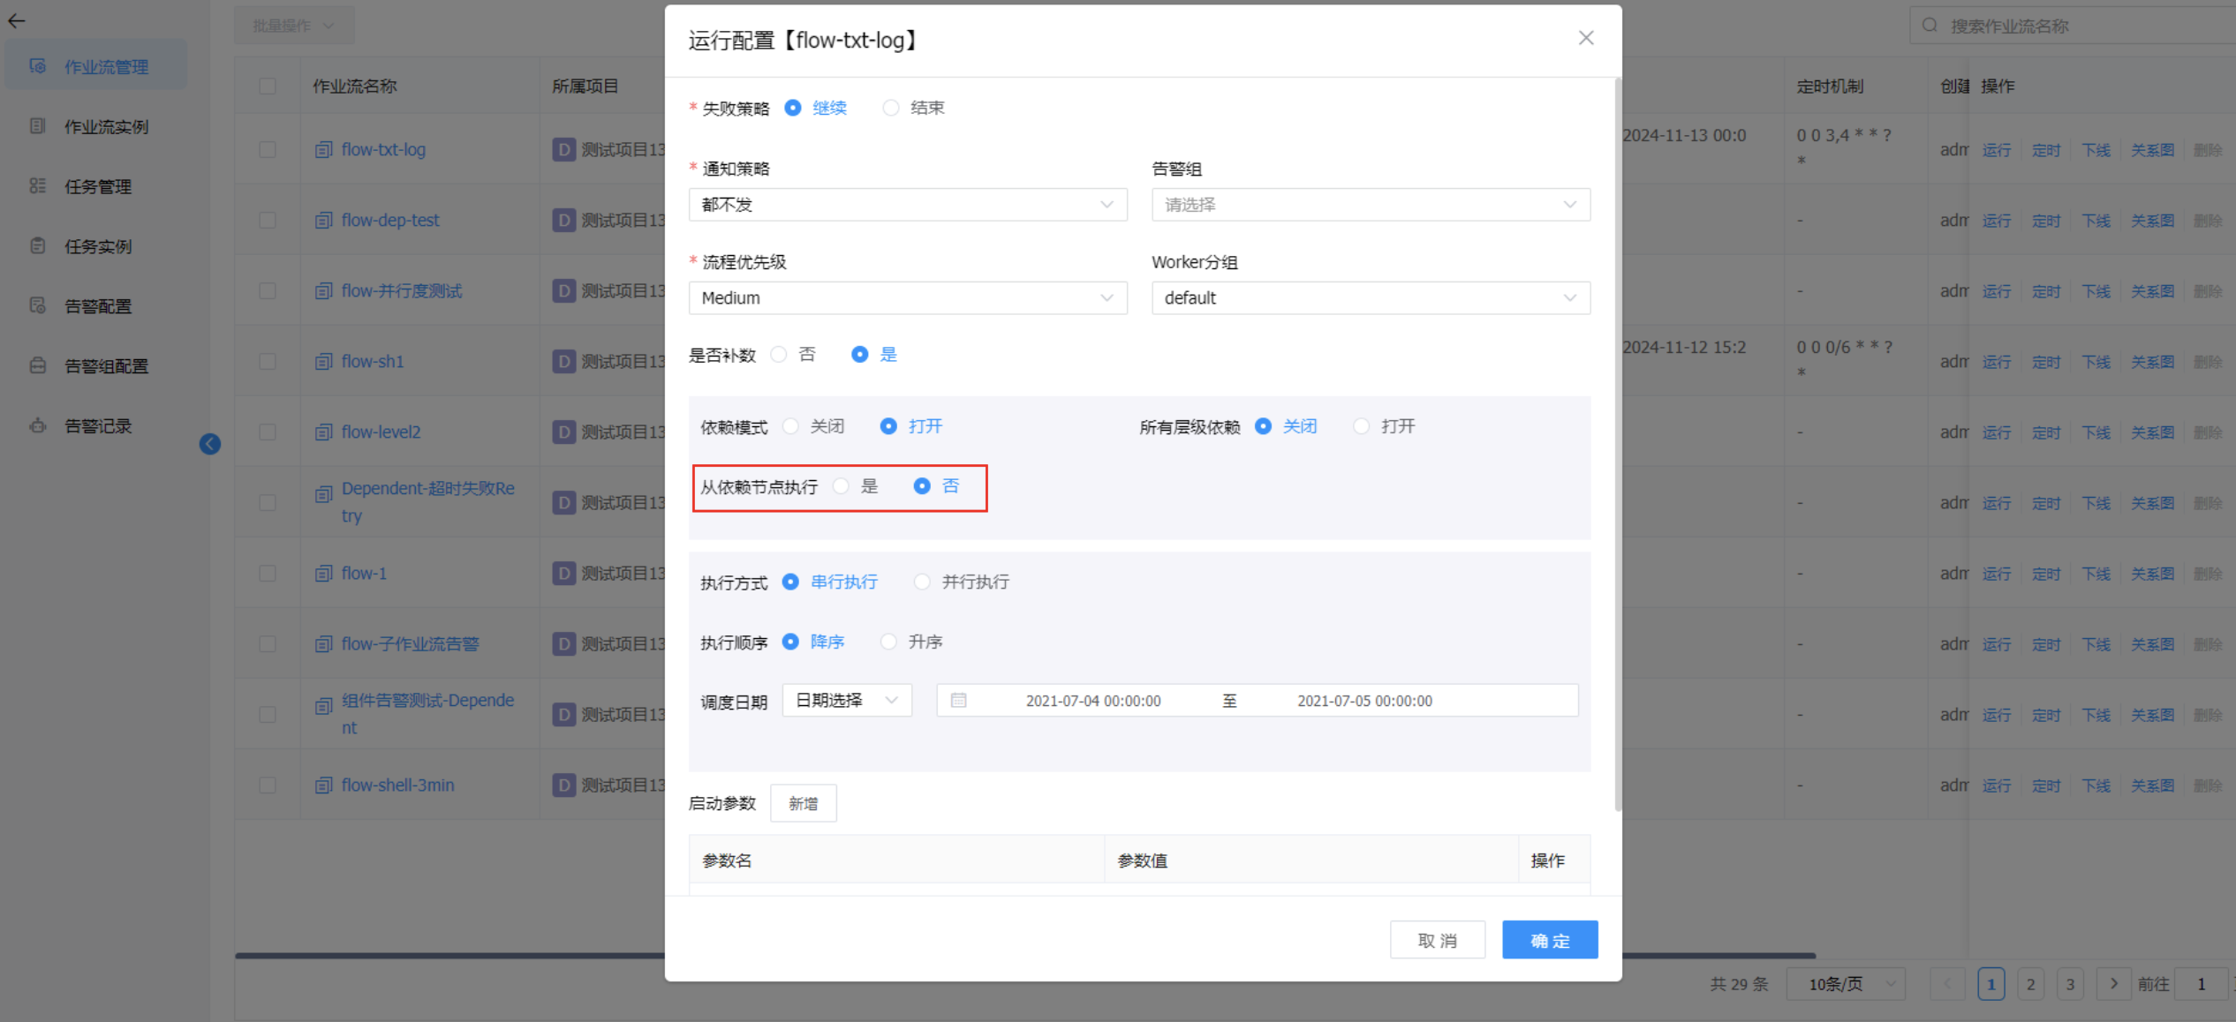Click the calendar icon in 调度日期 range

click(958, 701)
